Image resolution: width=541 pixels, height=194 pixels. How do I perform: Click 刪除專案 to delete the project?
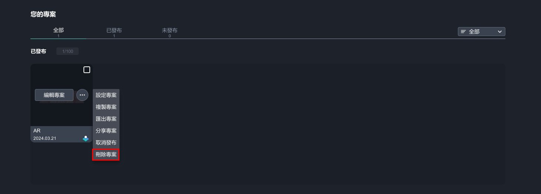[106, 154]
